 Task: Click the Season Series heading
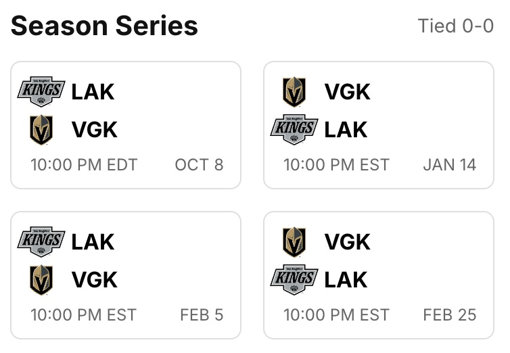(104, 26)
